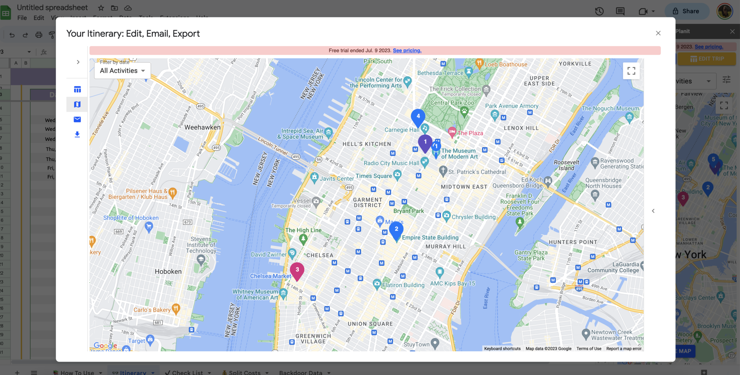Click the ShopRite of Hoboken cart marker
The width and height of the screenshot is (740, 375).
pos(149,227)
